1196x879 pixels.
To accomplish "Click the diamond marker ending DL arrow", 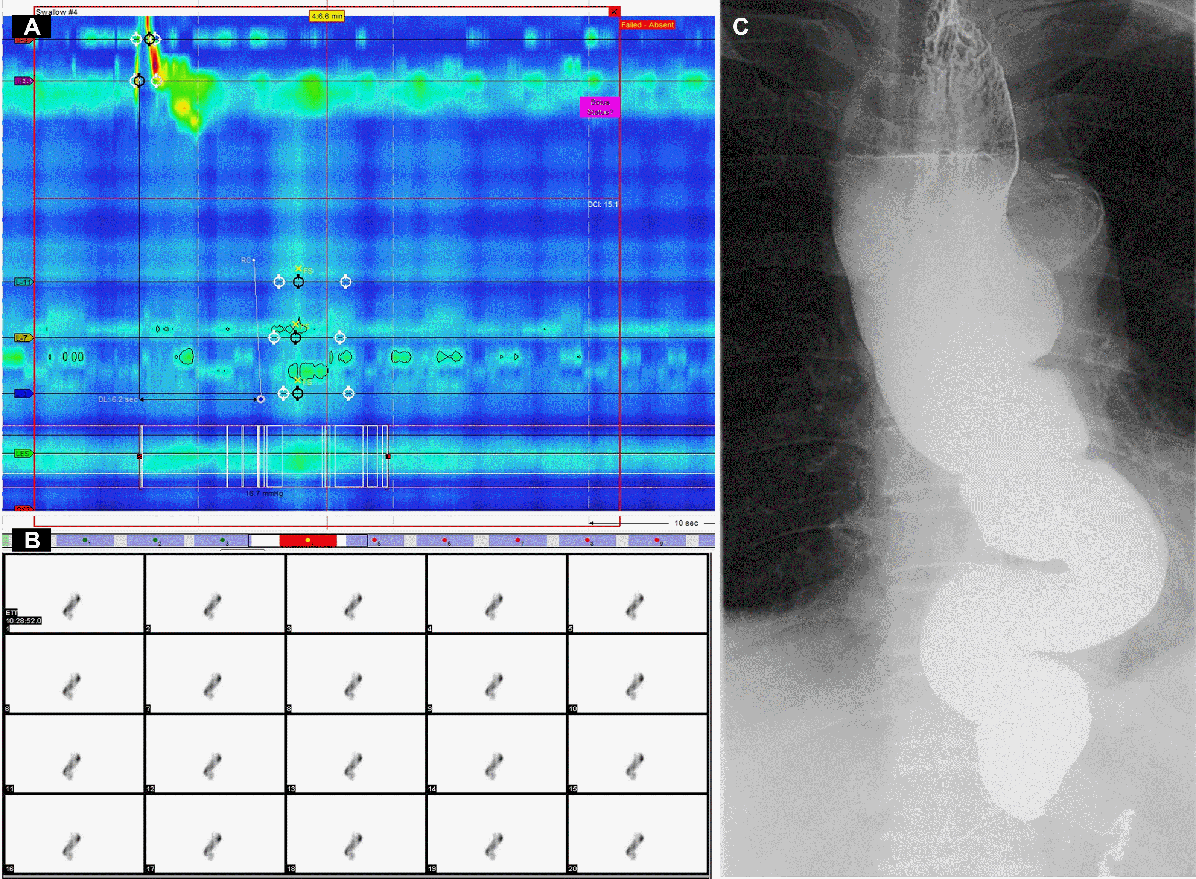I will click(260, 399).
